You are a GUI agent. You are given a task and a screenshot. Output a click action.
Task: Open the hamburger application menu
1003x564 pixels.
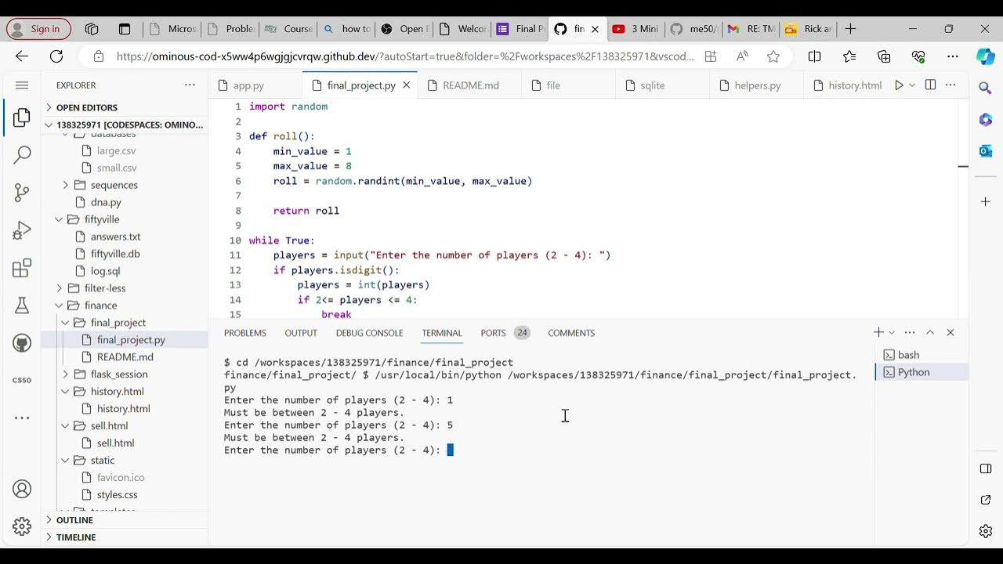[x=22, y=85]
